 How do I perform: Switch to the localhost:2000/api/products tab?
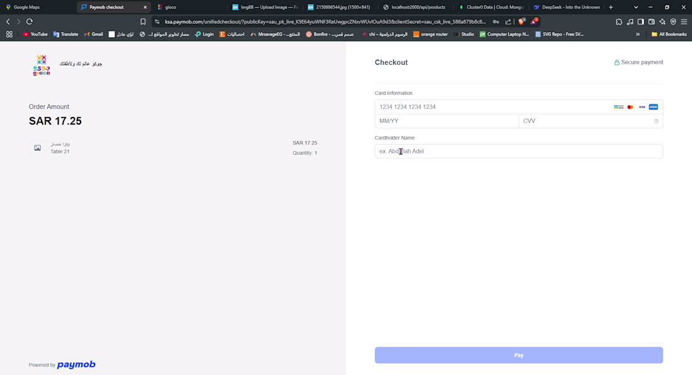pyautogui.click(x=415, y=7)
